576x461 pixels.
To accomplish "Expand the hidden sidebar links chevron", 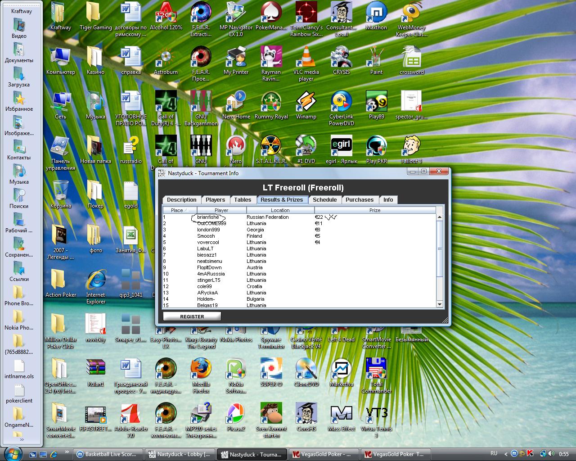I will click(21, 439).
